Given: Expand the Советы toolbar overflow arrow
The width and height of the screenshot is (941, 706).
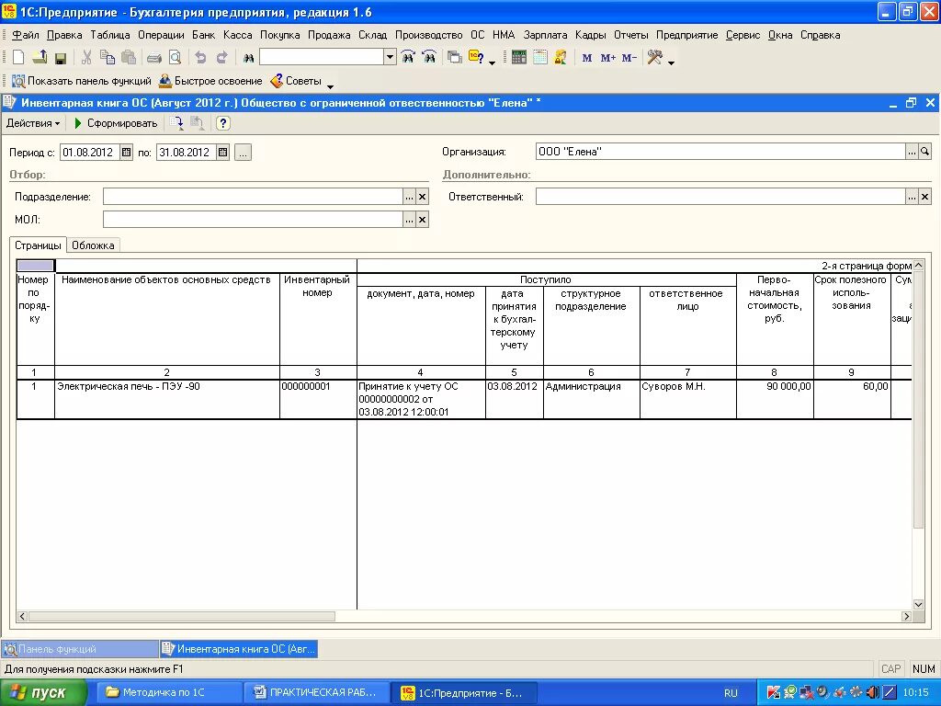Looking at the screenshot, I should pyautogui.click(x=330, y=86).
